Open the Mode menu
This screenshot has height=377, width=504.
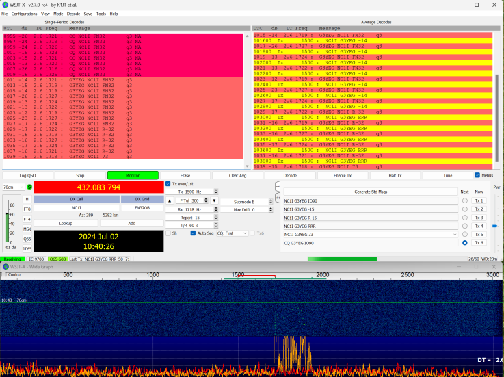pos(58,14)
